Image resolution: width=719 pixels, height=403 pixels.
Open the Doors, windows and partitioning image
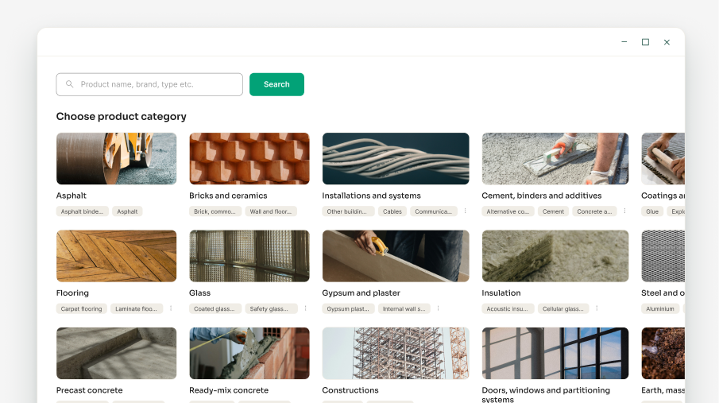click(555, 354)
